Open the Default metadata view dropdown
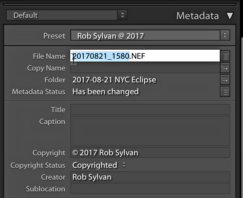 (67, 15)
